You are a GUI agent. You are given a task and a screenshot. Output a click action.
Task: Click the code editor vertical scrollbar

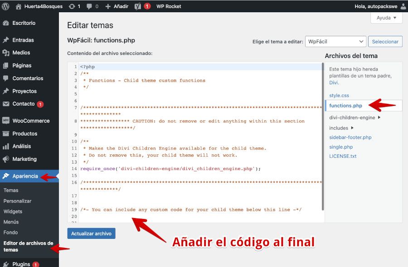pos(323,136)
